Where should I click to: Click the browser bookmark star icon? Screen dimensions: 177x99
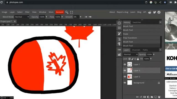point(165,2)
